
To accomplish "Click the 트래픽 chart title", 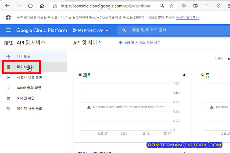I will point(85,75).
